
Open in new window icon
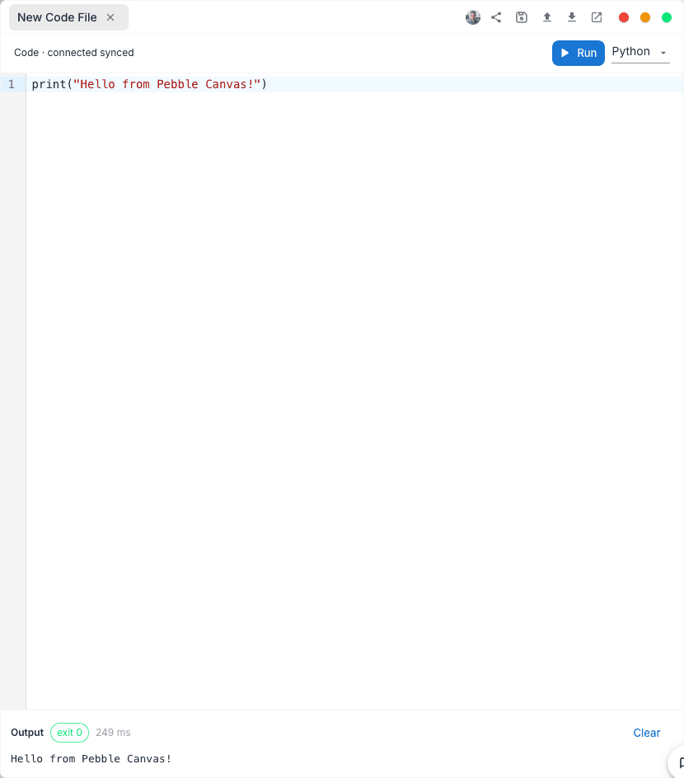597,17
